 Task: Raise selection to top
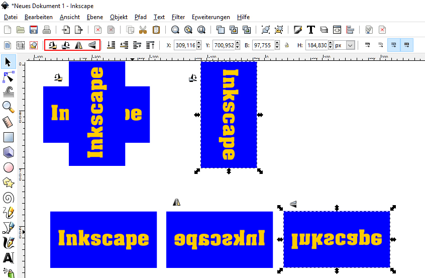[x=150, y=45]
